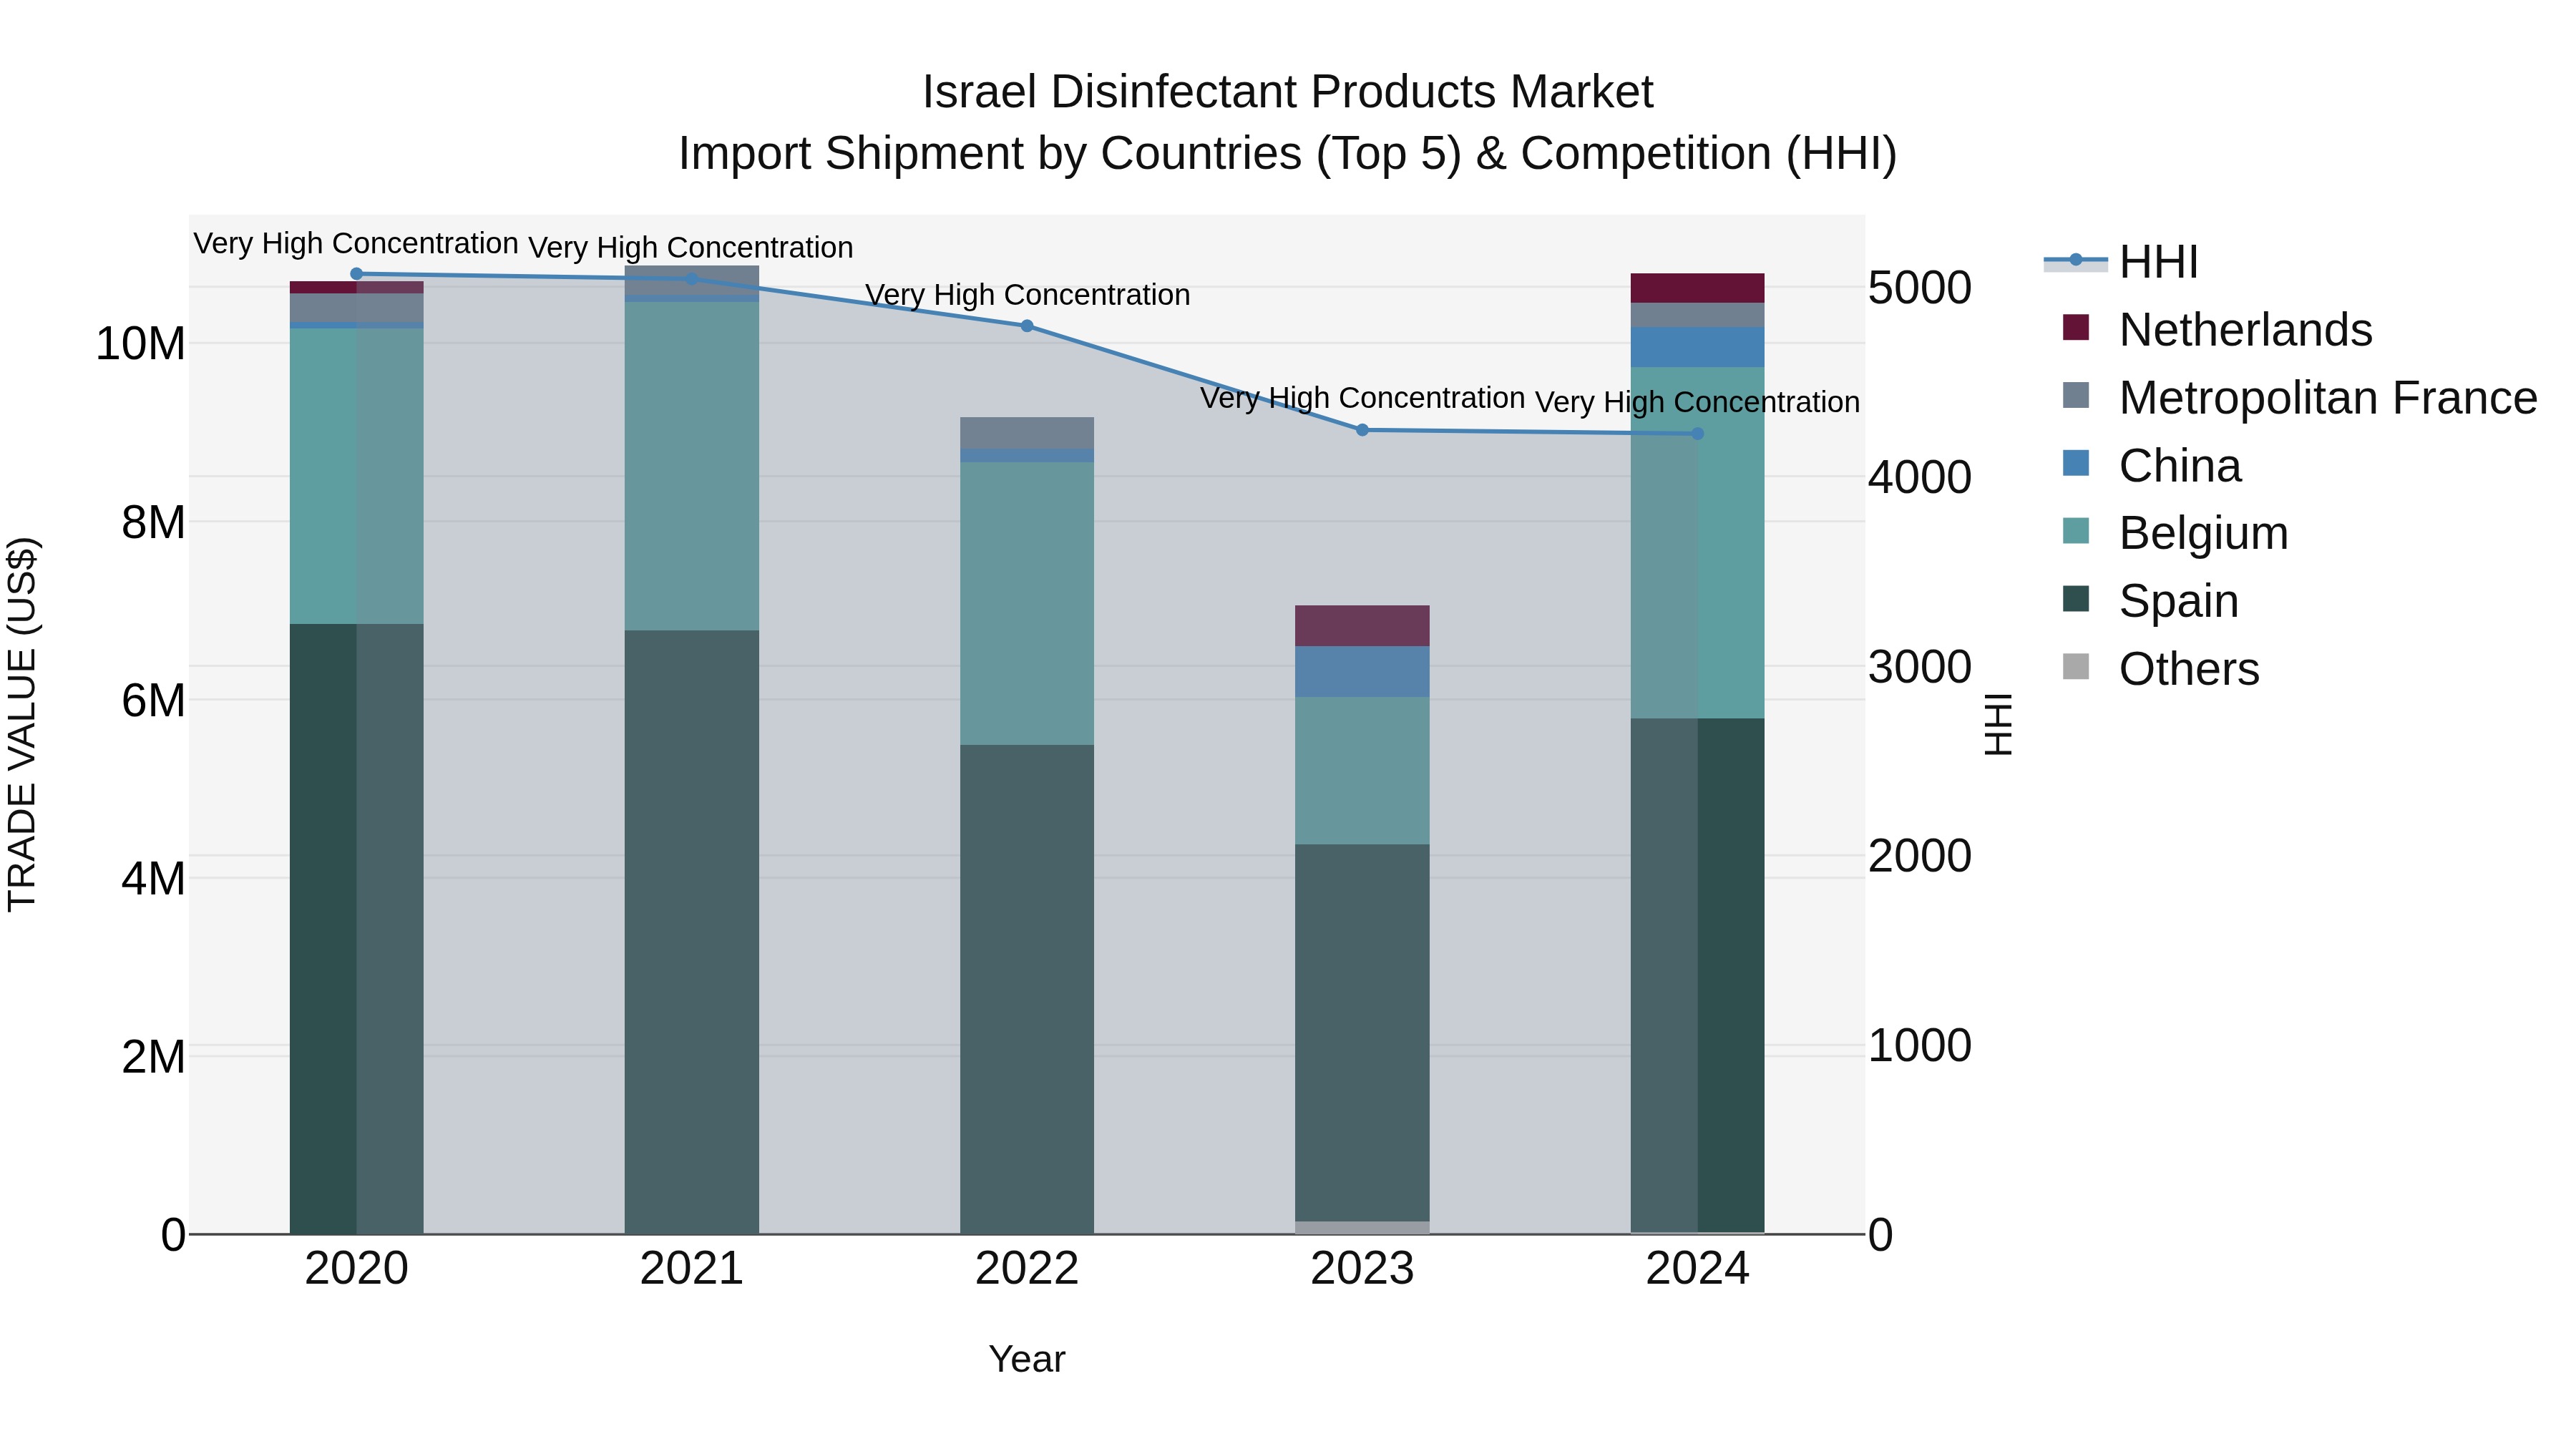Click the 2020 Very High Concentration annotation

[356, 244]
